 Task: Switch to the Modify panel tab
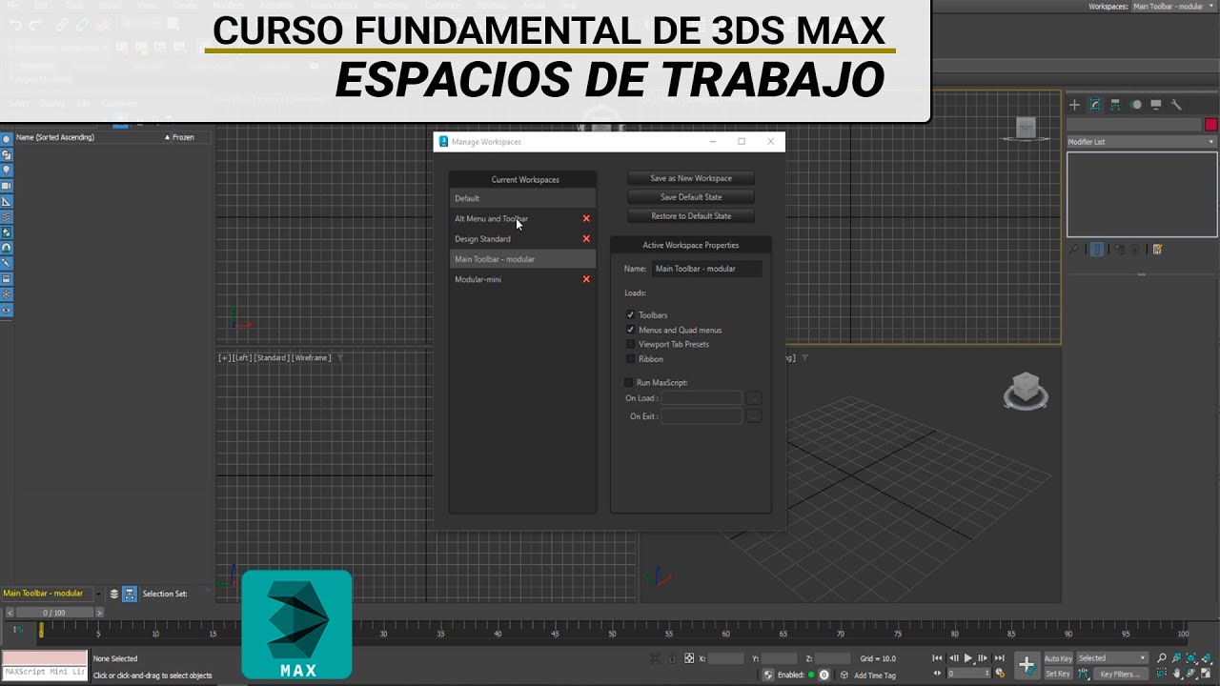(x=1095, y=105)
